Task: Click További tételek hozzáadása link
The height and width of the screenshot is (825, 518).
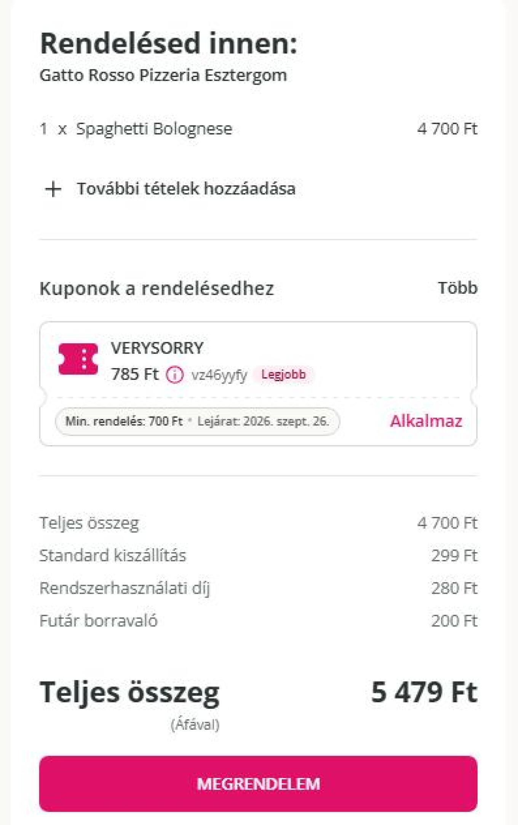Action: pos(186,189)
